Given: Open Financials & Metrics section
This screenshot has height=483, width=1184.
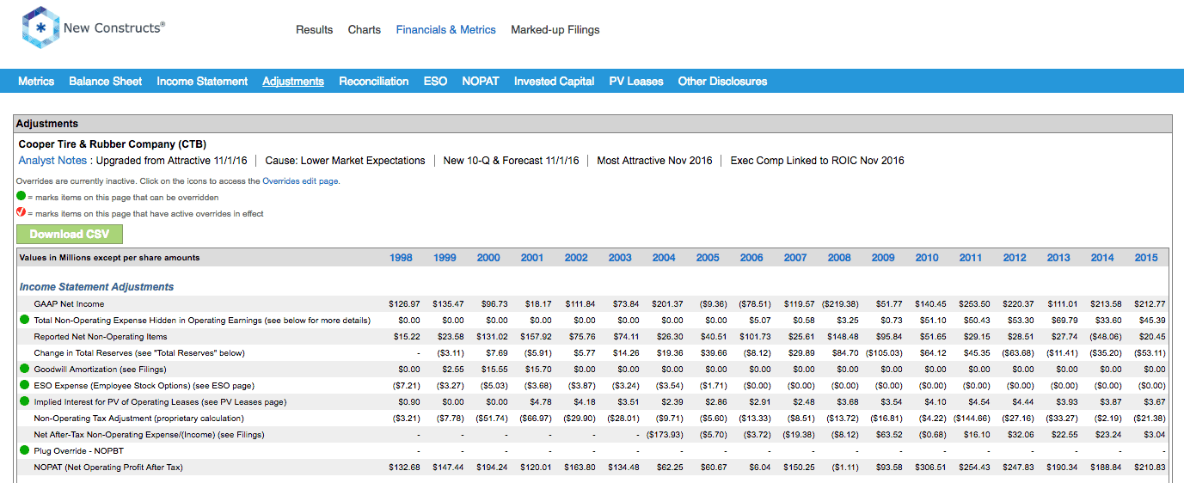Looking at the screenshot, I should coord(446,29).
